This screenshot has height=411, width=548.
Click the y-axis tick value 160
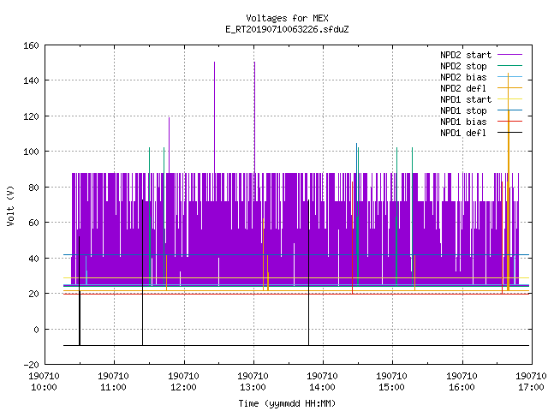pyautogui.click(x=31, y=45)
